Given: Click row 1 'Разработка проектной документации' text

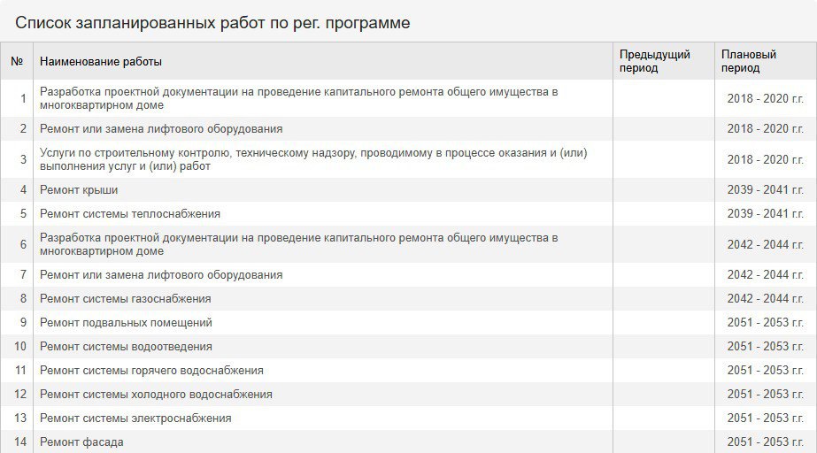Looking at the screenshot, I should pos(298,98).
